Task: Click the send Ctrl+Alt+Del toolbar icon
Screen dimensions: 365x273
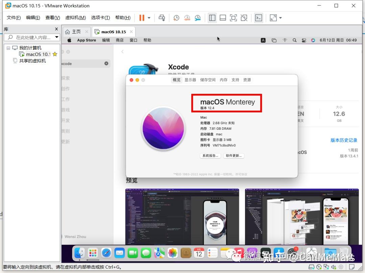Action: point(162,18)
